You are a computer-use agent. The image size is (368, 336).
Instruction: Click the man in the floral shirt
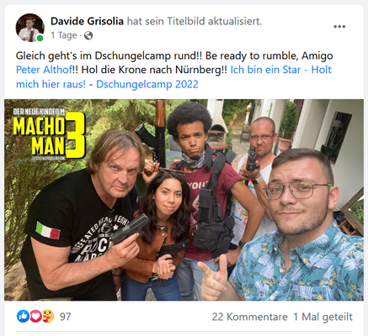(295, 229)
